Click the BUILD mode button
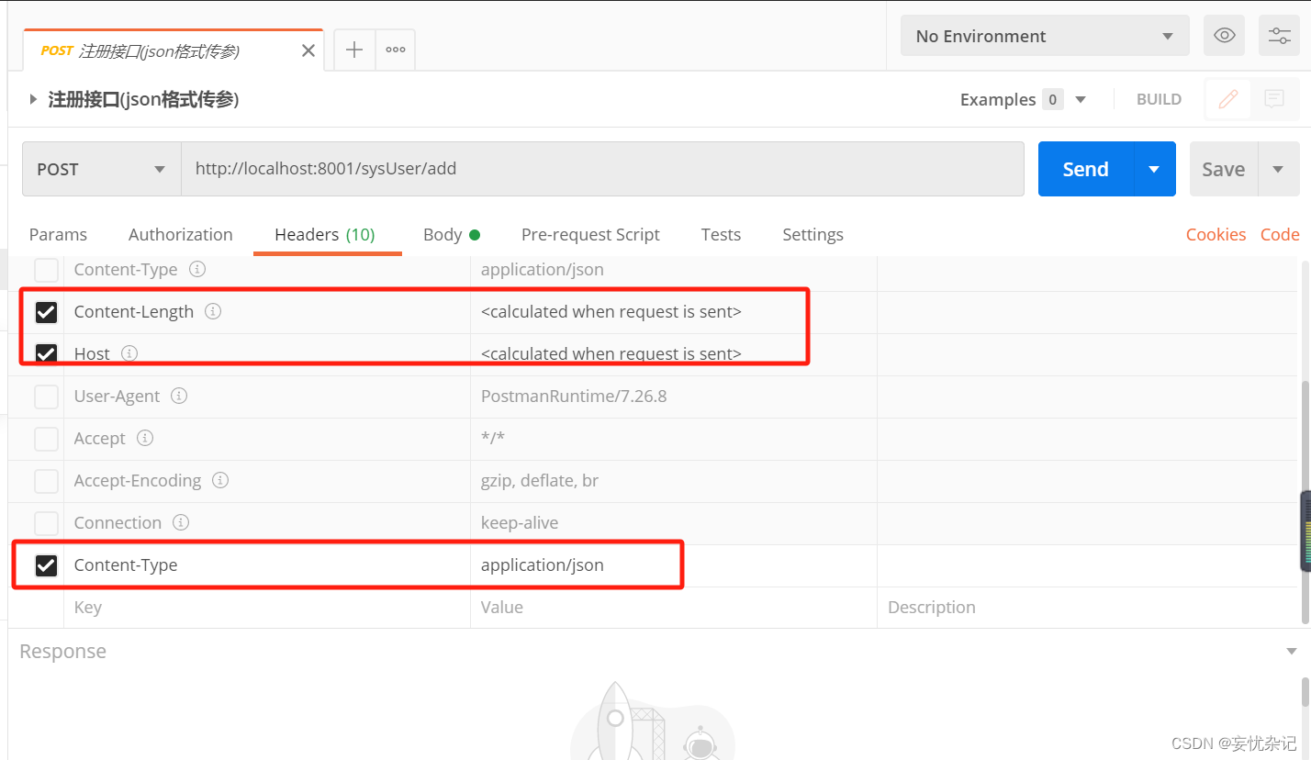 click(1159, 99)
